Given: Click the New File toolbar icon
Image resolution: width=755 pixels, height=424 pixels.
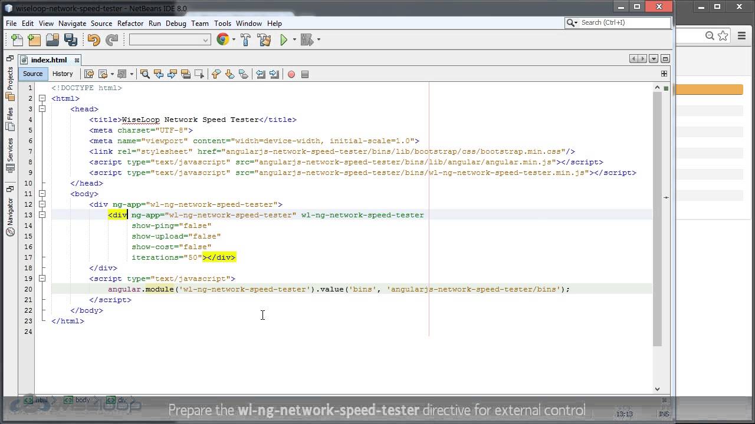Looking at the screenshot, I should click(x=17, y=39).
